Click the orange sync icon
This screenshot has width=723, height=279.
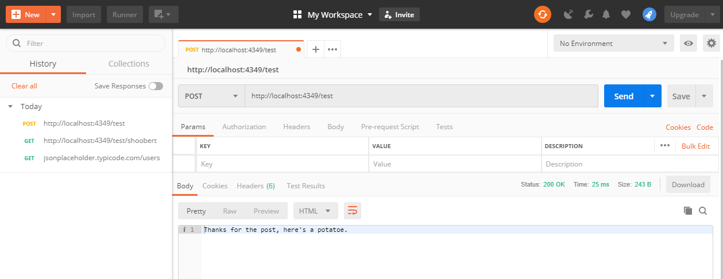[x=542, y=15]
